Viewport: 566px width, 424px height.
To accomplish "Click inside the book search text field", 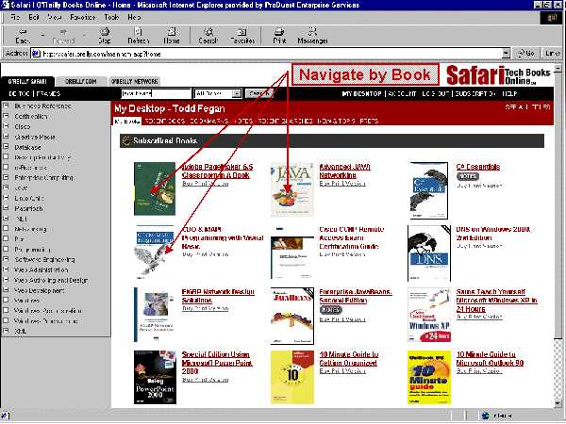I will [x=156, y=93].
